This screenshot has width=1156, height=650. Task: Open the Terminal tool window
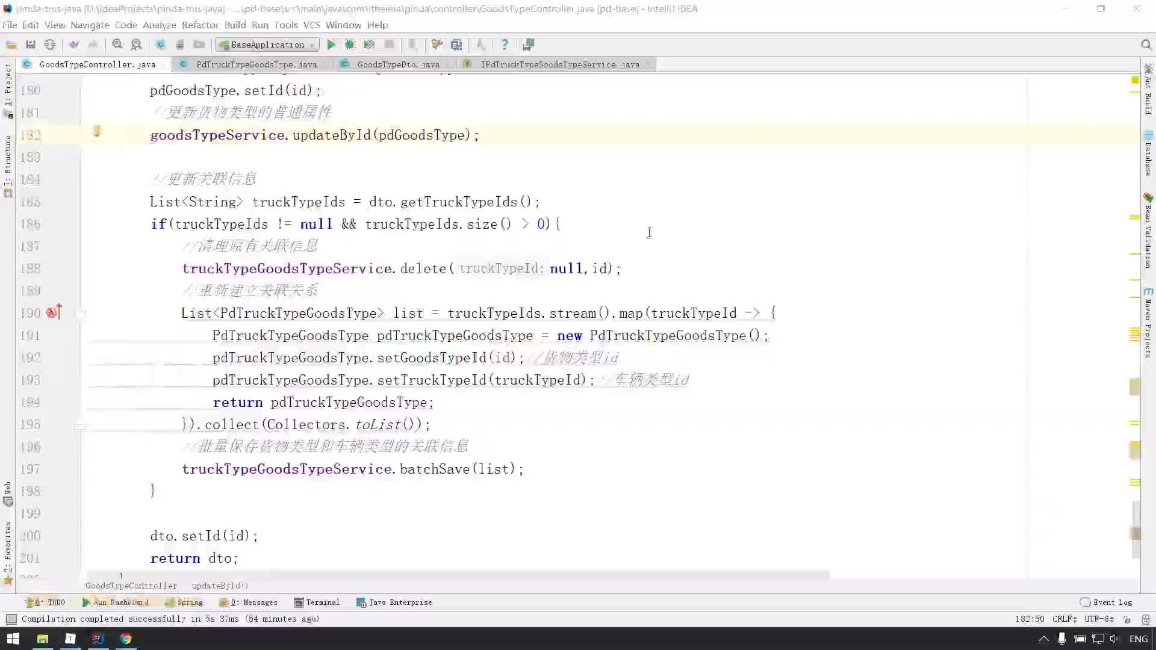coord(317,602)
